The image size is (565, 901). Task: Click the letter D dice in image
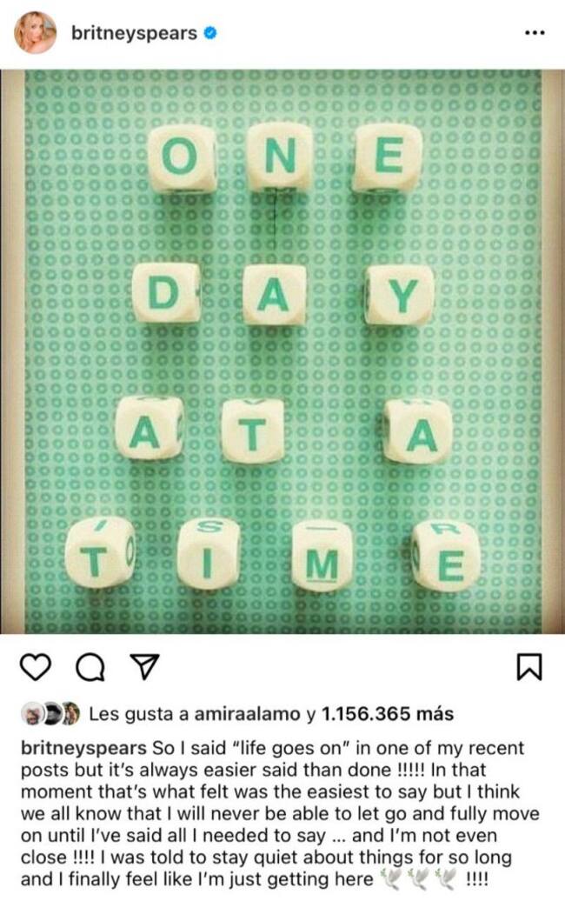coord(167,292)
